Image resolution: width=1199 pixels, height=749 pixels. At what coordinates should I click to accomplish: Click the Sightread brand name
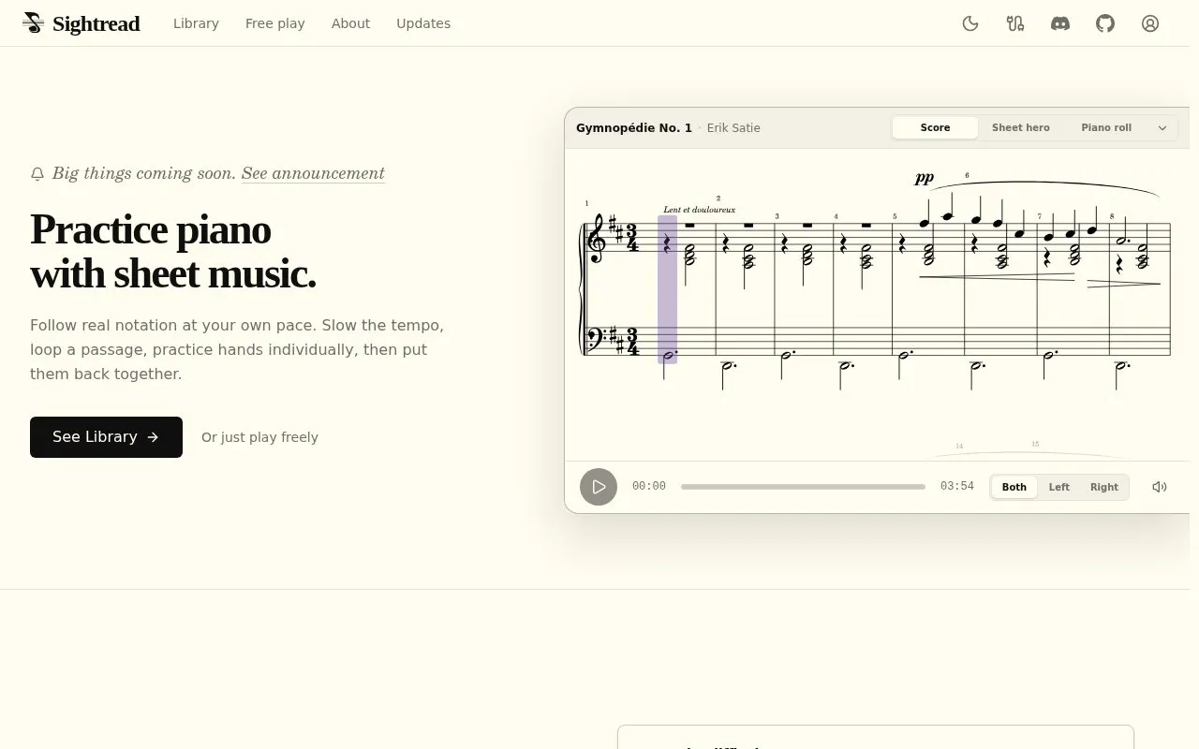coord(96,23)
